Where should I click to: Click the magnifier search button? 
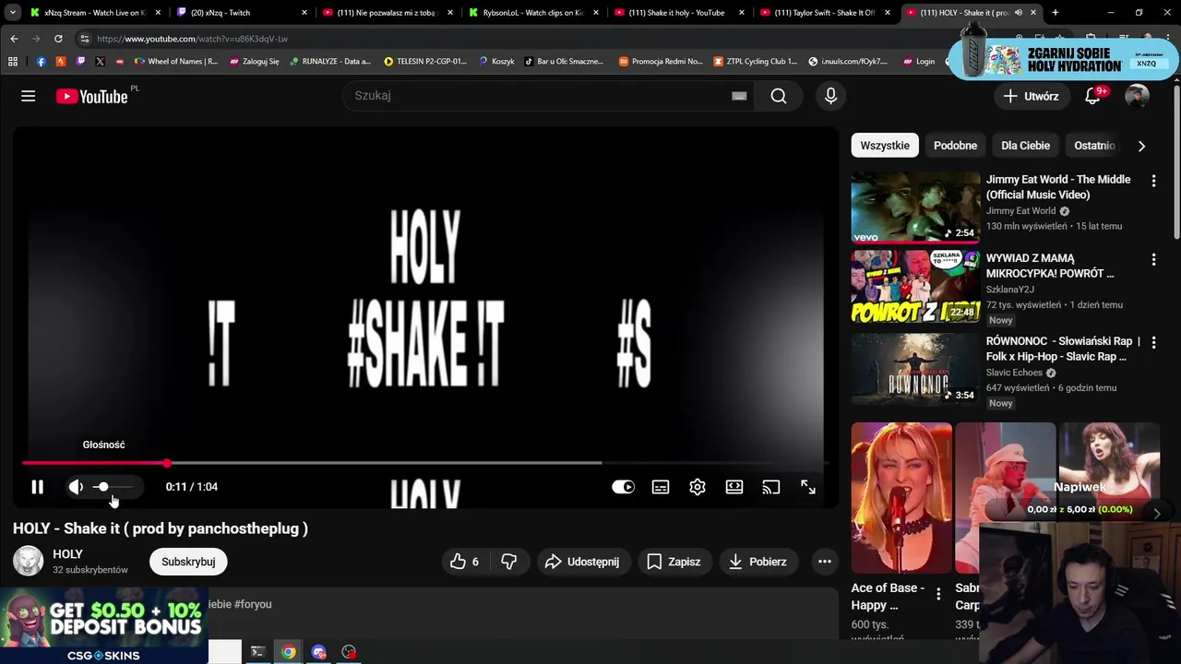point(779,96)
